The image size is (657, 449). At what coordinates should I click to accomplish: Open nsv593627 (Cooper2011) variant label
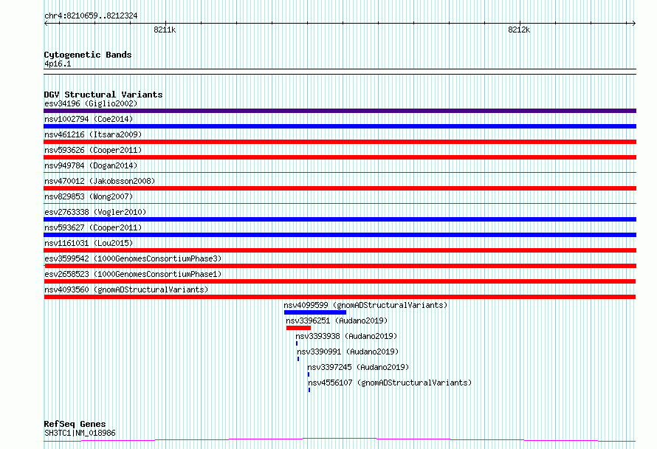click(x=93, y=227)
